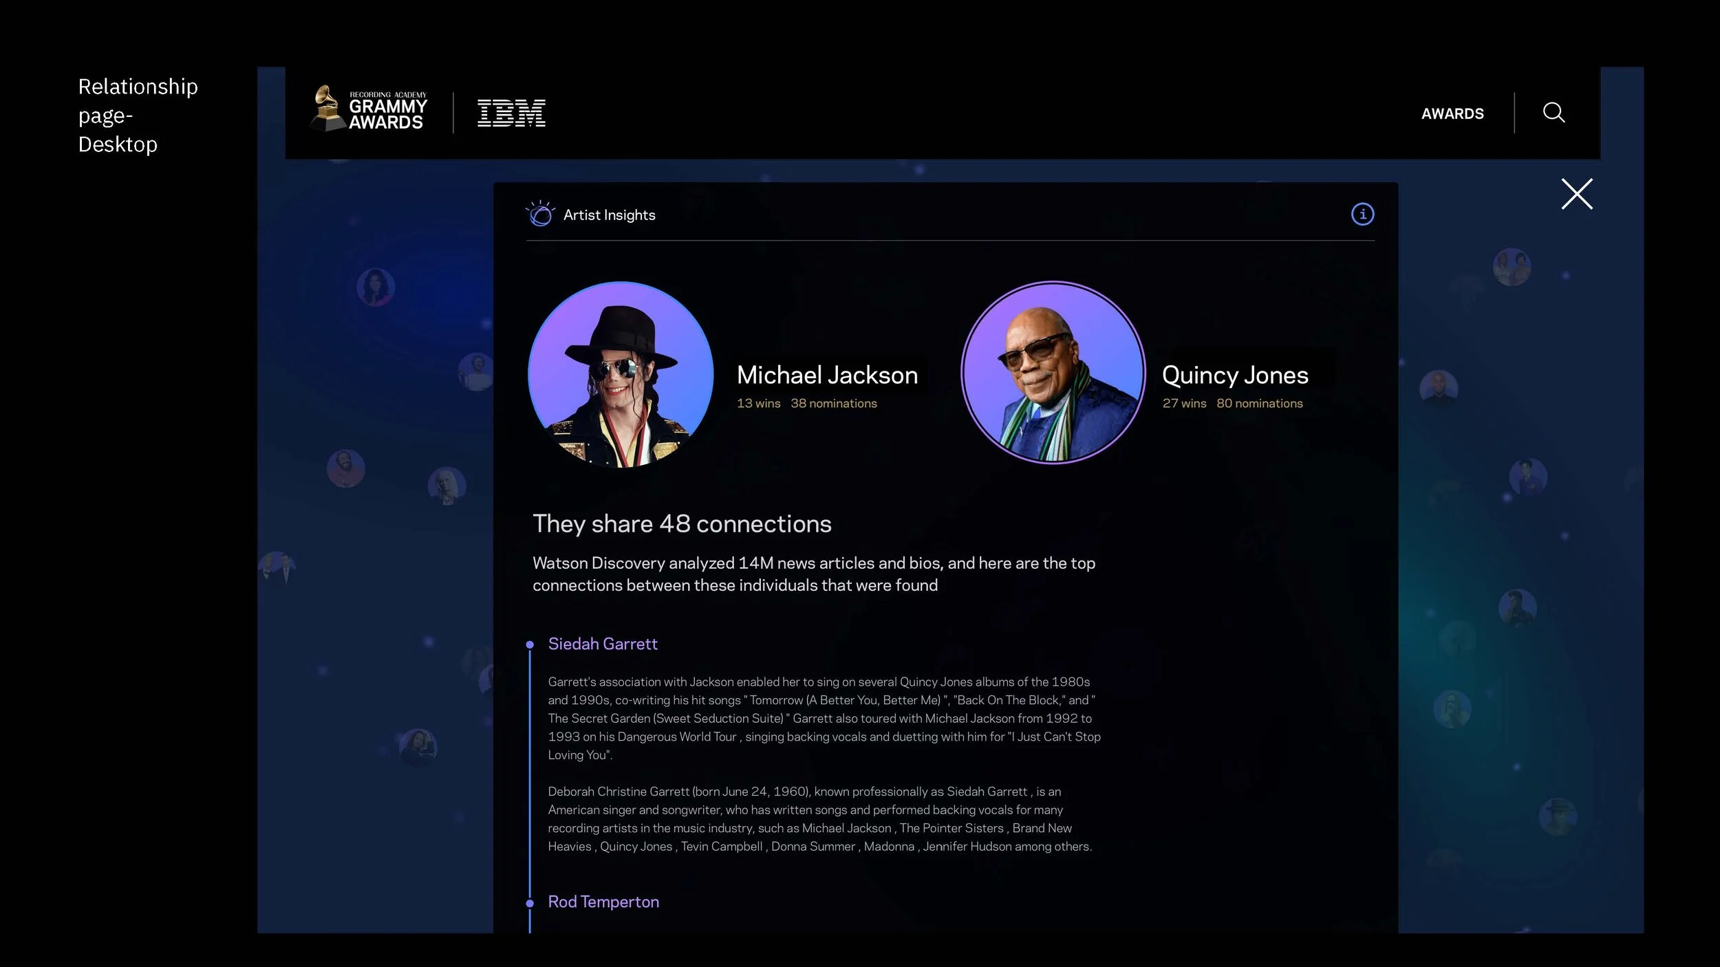Click the IBM logo in header
1720x967 pixels.
511,113
